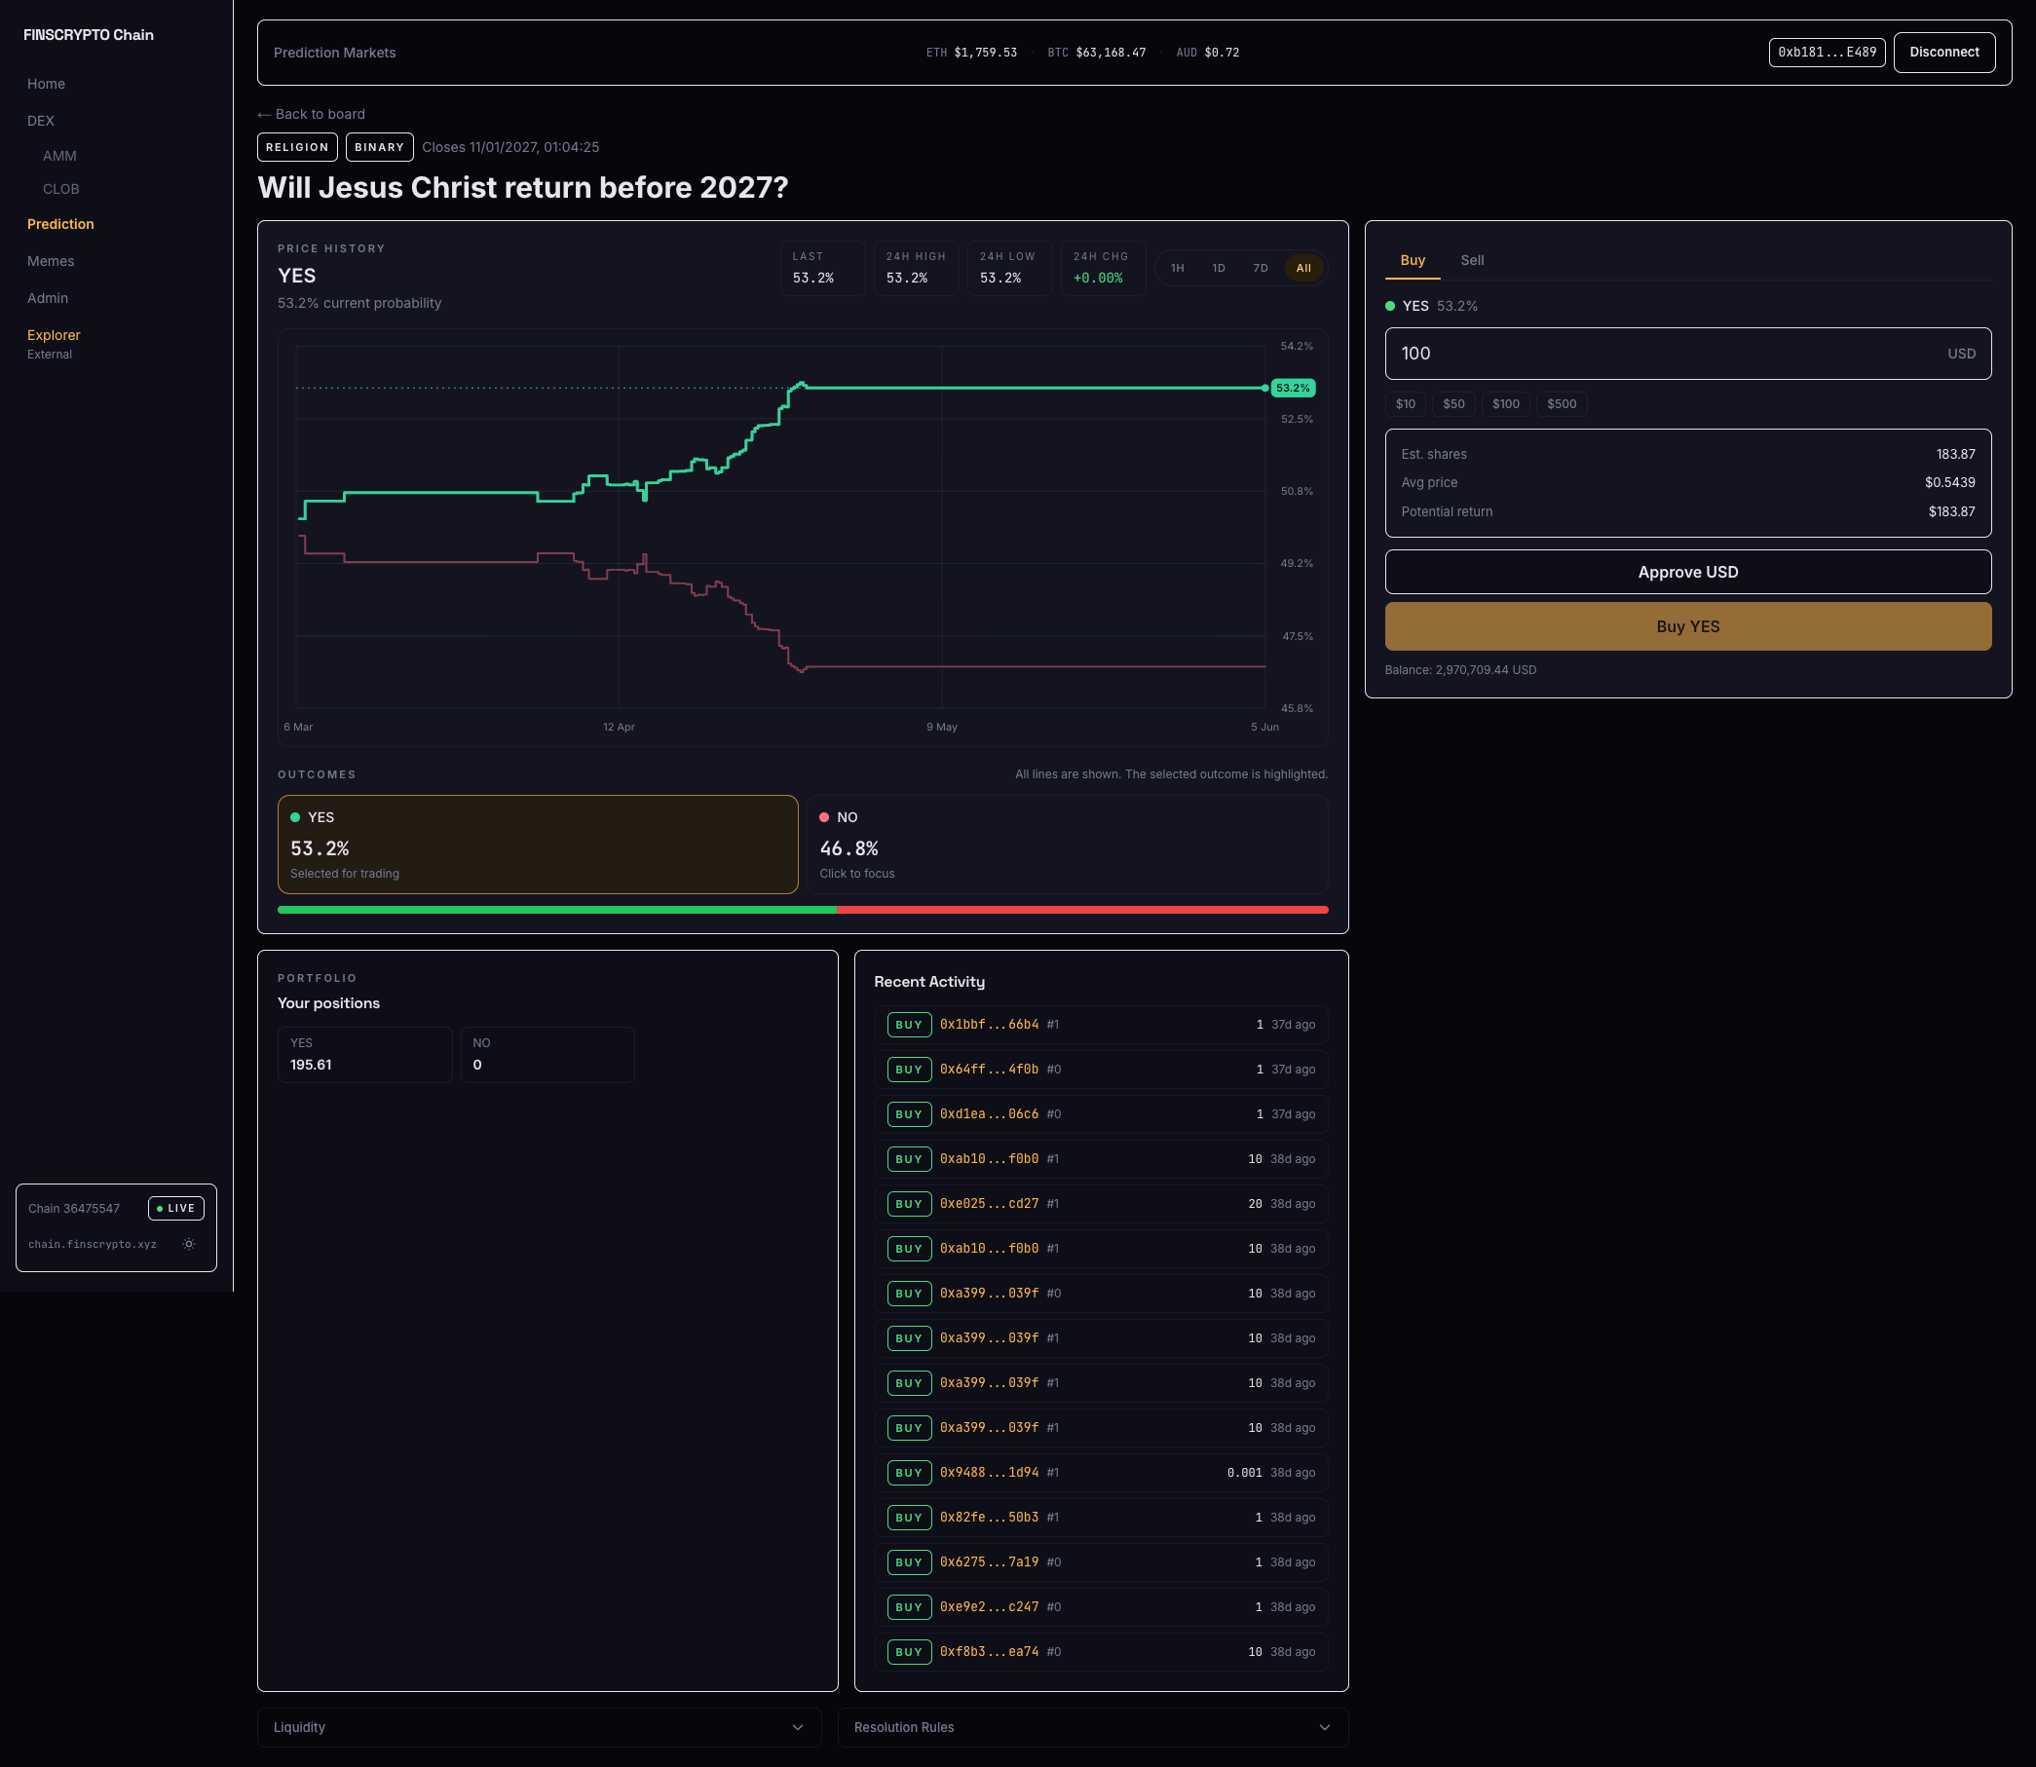Click red portion of outcome probability bar
The image size is (2036, 1767).
[x=1082, y=910]
